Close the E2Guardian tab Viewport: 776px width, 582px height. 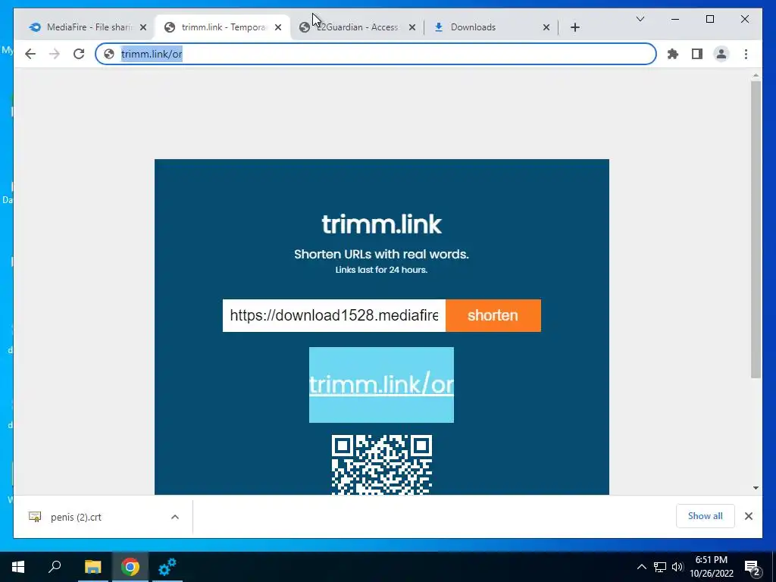point(411,27)
